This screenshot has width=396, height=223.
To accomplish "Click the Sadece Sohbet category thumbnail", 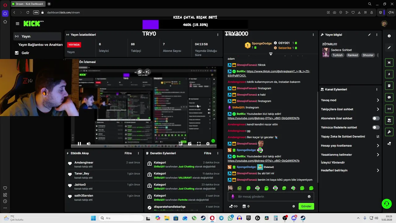I will [326, 53].
